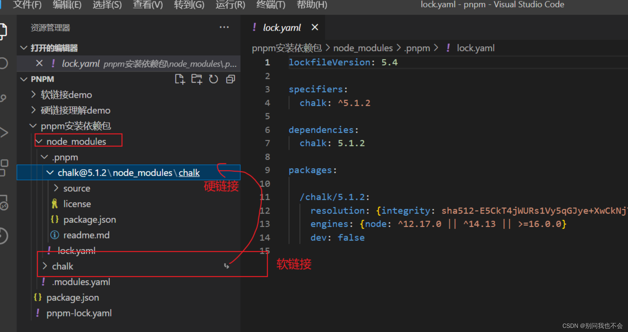
Task: Click pnpm安装依赖包 in the breadcrumb
Action: 287,48
